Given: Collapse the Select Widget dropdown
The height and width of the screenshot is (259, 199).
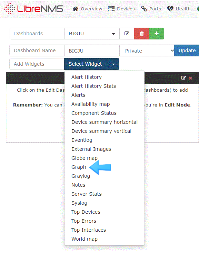Looking at the screenshot, I should (92, 64).
